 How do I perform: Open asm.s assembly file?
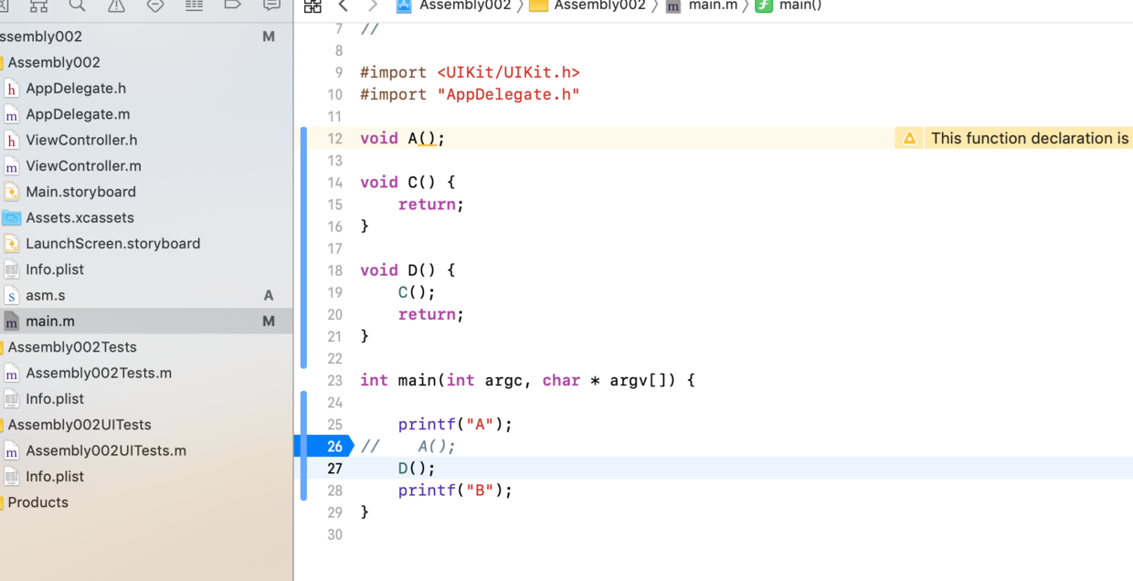pyautogui.click(x=45, y=295)
